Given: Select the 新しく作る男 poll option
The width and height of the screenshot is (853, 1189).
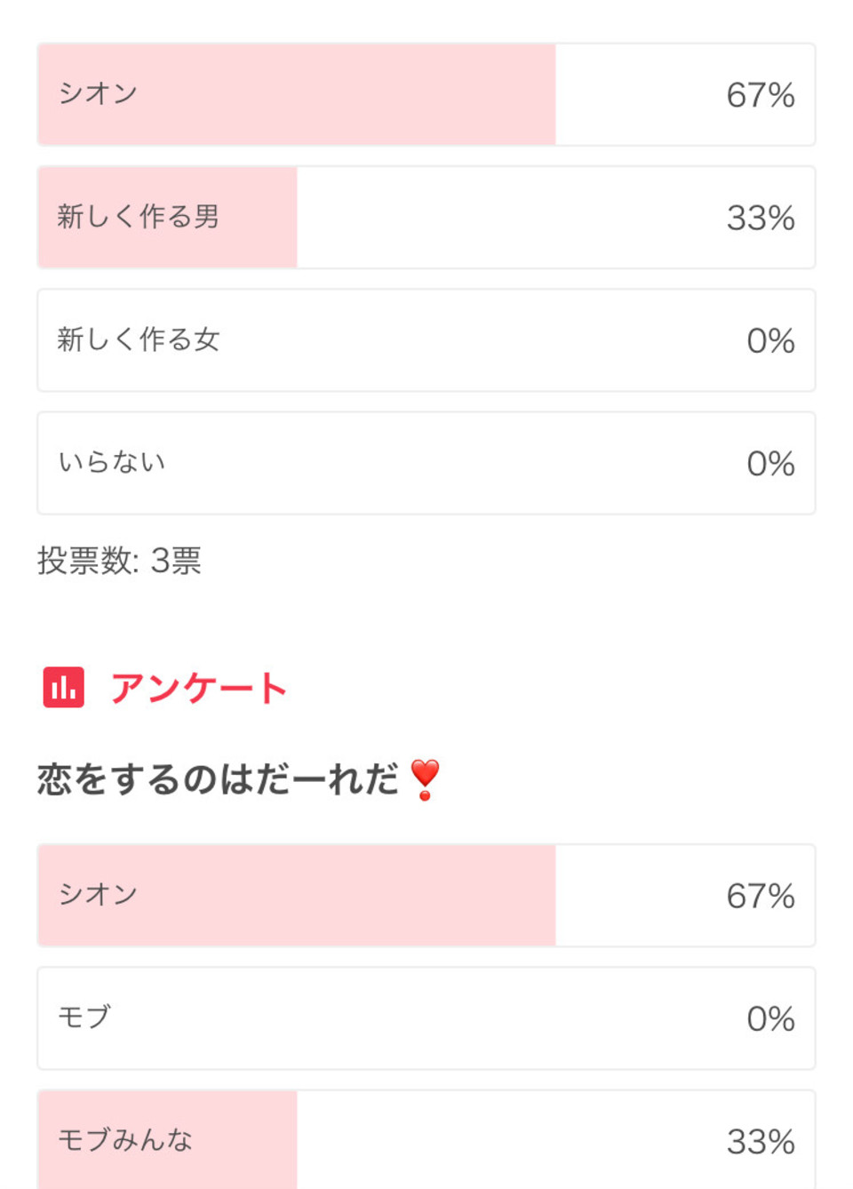Looking at the screenshot, I should pyautogui.click(x=426, y=217).
